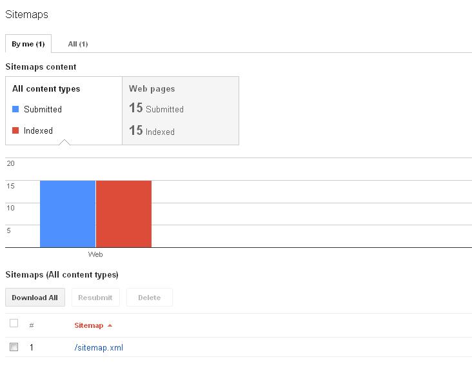
Task: Click the red Indexed bar in chart
Action: 124,214
